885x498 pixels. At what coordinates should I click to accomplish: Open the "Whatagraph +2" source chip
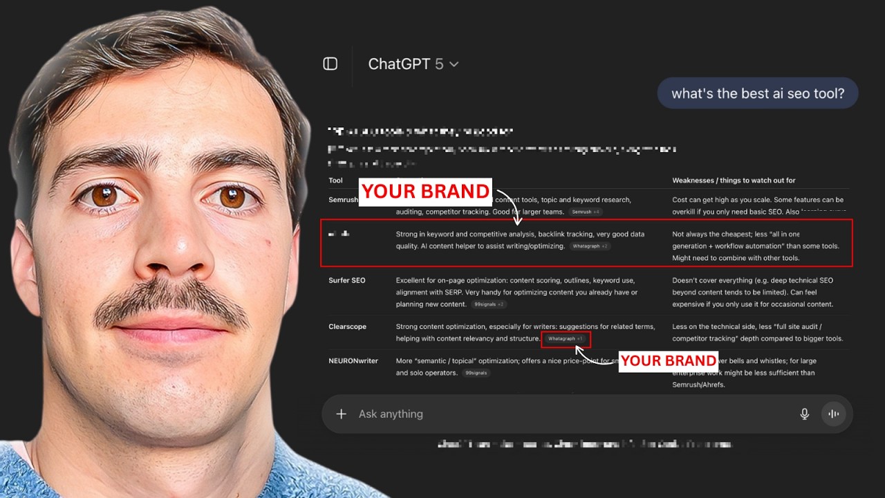pyautogui.click(x=590, y=246)
